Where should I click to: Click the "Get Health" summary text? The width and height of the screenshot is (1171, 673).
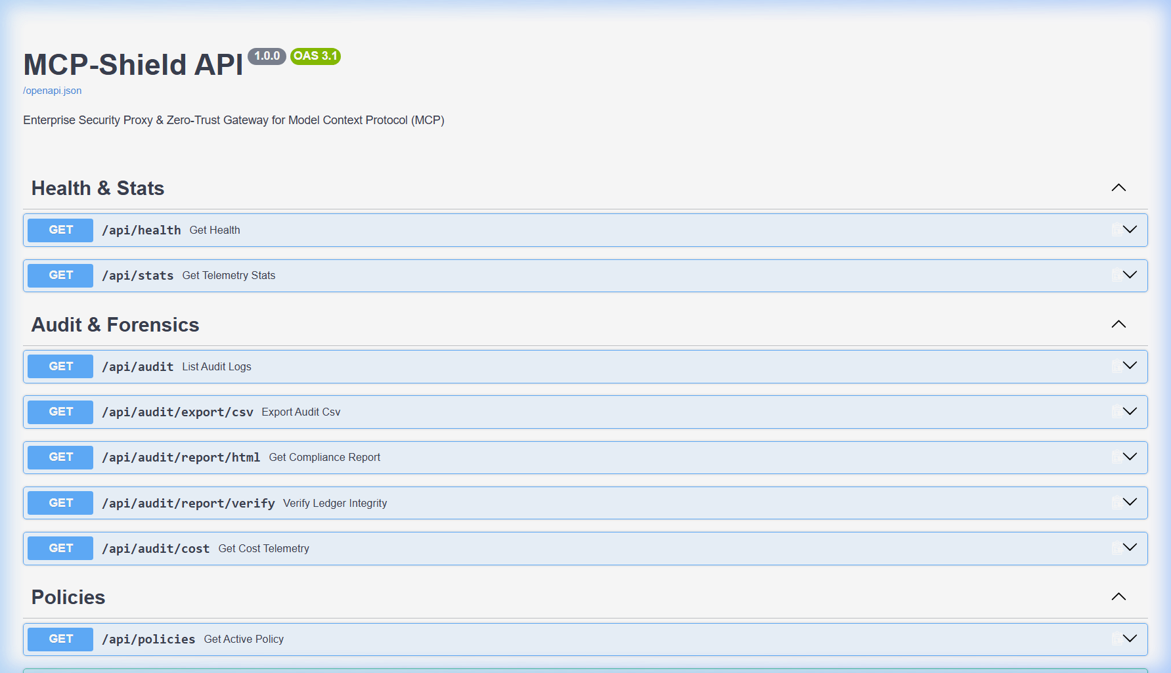pyautogui.click(x=215, y=230)
